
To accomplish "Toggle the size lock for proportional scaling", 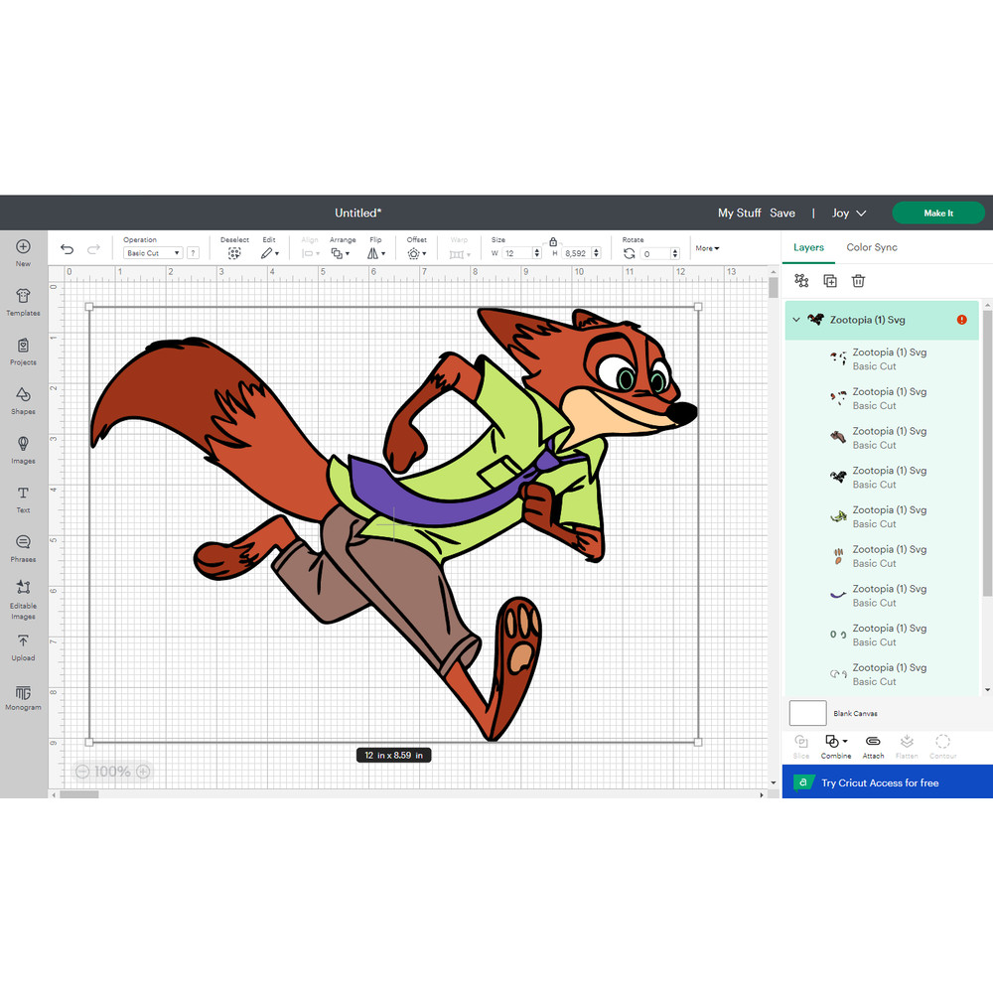I will (553, 242).
